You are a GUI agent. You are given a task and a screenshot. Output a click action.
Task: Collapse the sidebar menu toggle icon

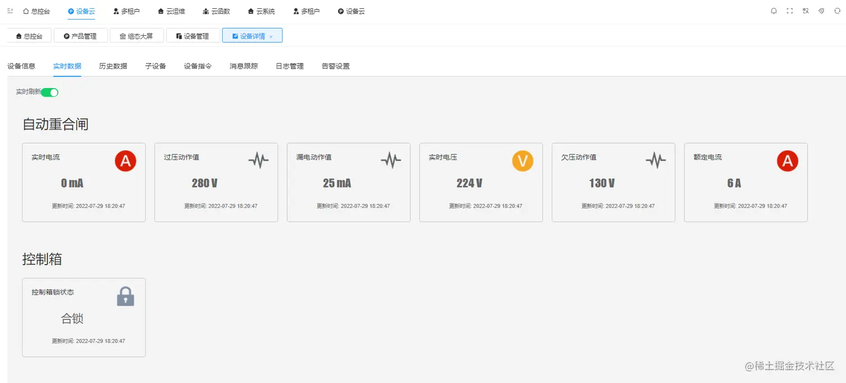10,11
